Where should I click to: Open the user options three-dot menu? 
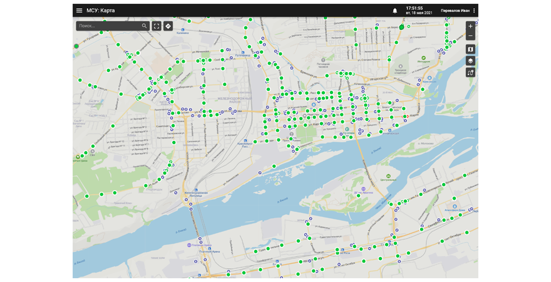point(474,11)
